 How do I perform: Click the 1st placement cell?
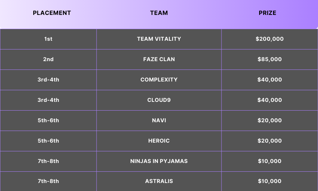coord(48,39)
